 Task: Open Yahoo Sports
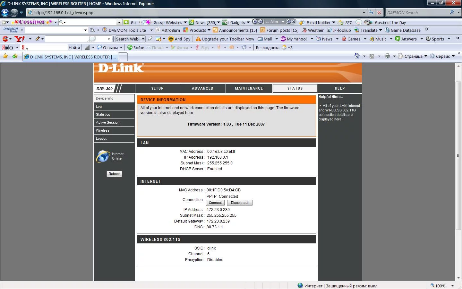pos(435,39)
